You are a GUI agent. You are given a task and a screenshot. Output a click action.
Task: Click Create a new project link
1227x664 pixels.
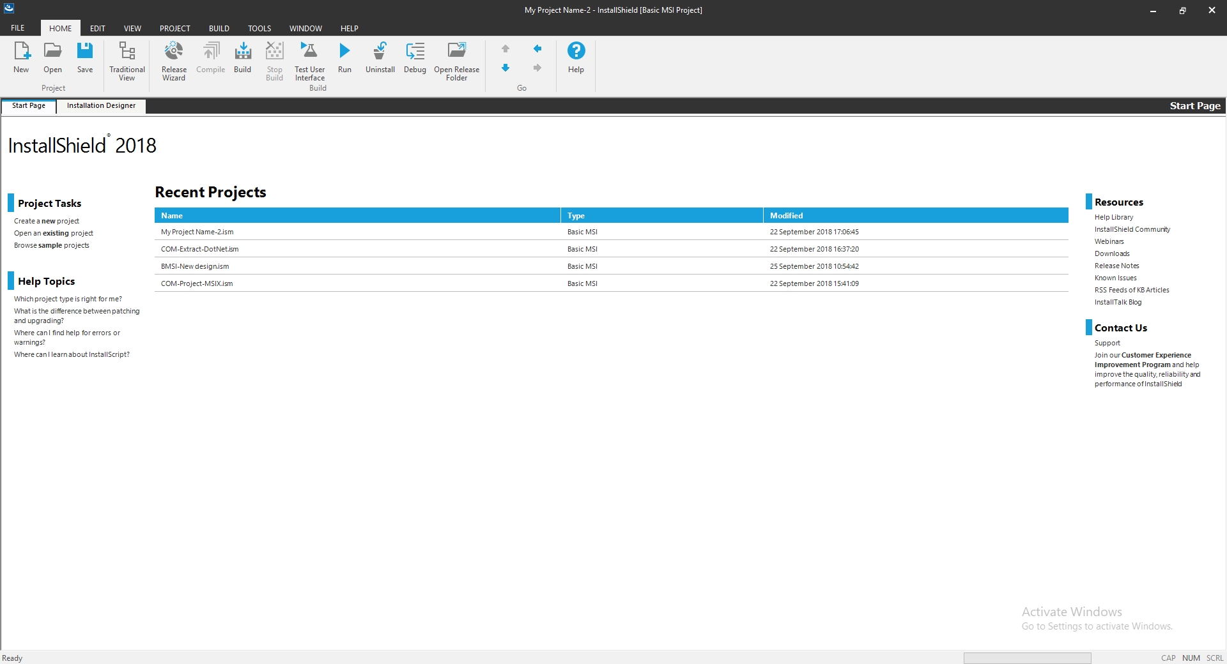[x=47, y=221]
